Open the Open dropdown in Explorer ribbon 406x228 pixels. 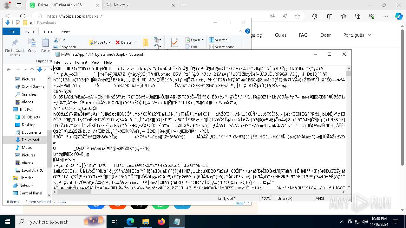click(195, 40)
